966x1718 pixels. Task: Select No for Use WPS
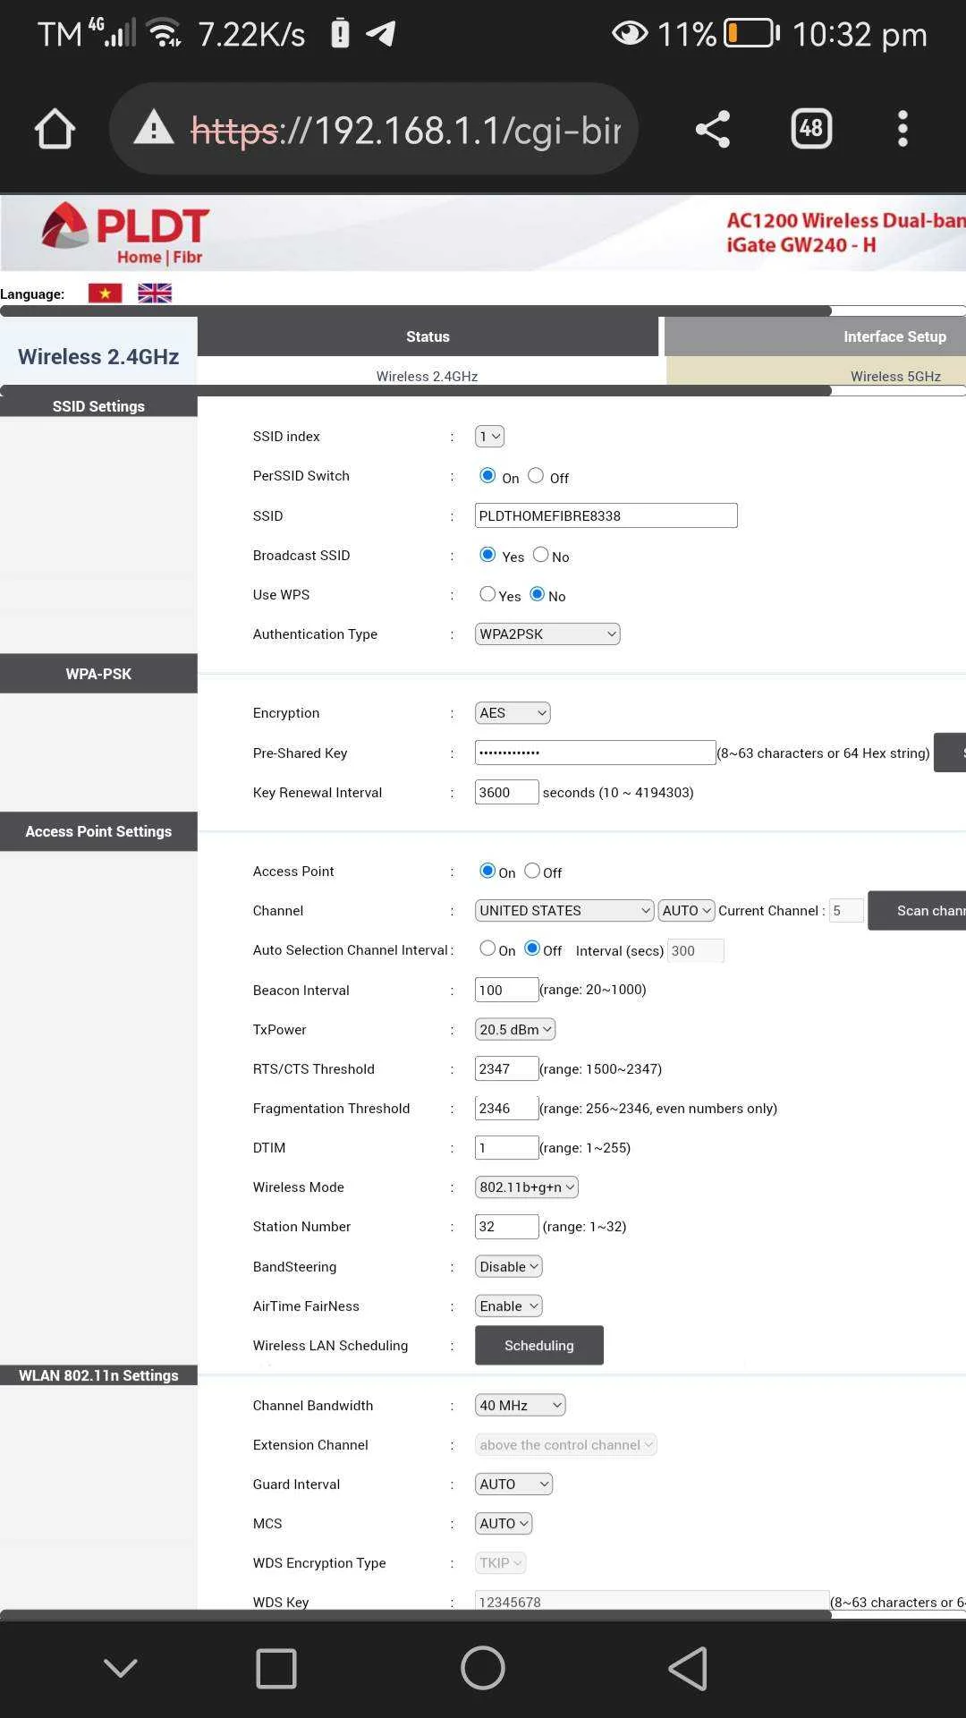[538, 594]
